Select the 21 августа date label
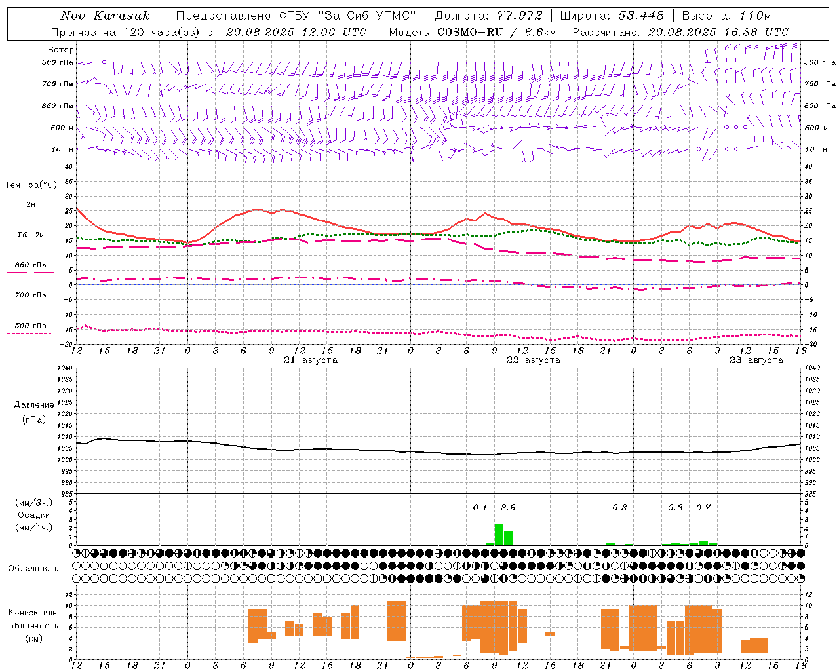Screen dimensions: 839x671 (311, 360)
